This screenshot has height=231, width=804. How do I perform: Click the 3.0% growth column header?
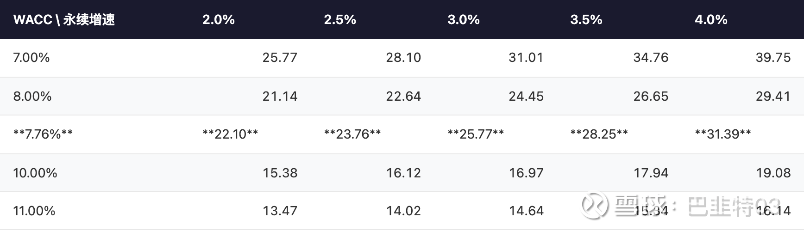coord(463,19)
